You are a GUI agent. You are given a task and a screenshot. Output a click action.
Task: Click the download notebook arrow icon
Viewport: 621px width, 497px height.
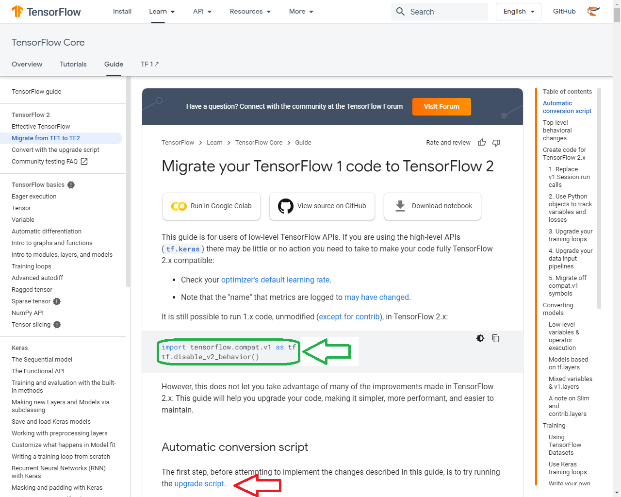[x=400, y=206]
